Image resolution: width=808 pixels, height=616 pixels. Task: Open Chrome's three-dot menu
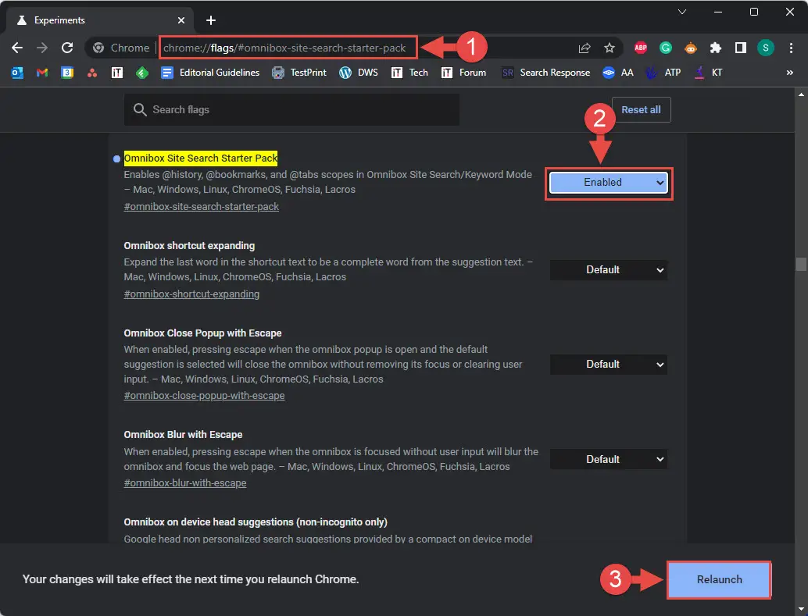click(x=791, y=48)
